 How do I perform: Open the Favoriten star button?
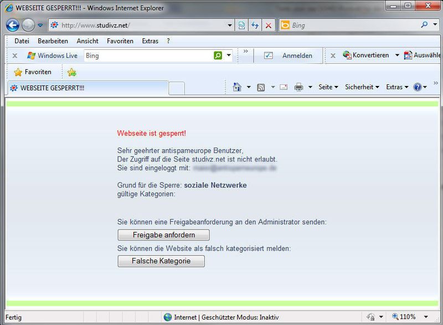tap(33, 72)
